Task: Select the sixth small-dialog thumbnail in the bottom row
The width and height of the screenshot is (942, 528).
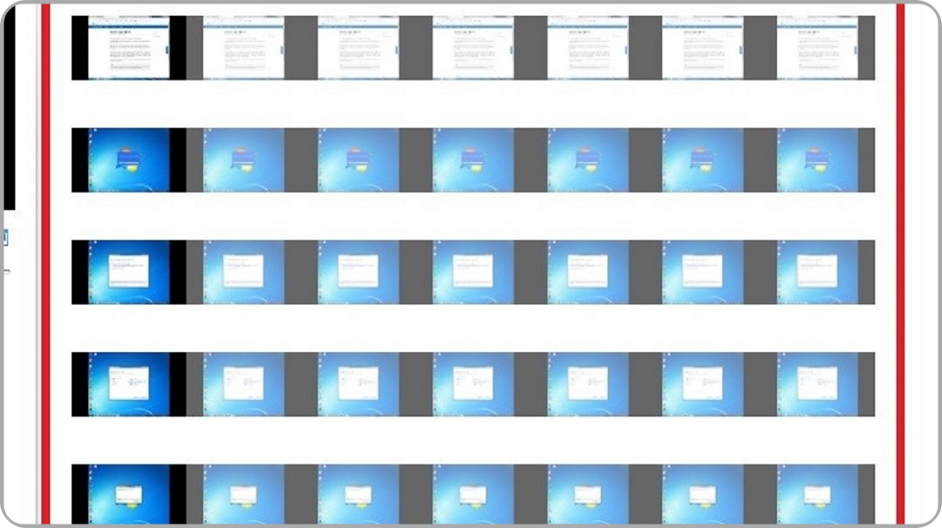Action: click(702, 494)
